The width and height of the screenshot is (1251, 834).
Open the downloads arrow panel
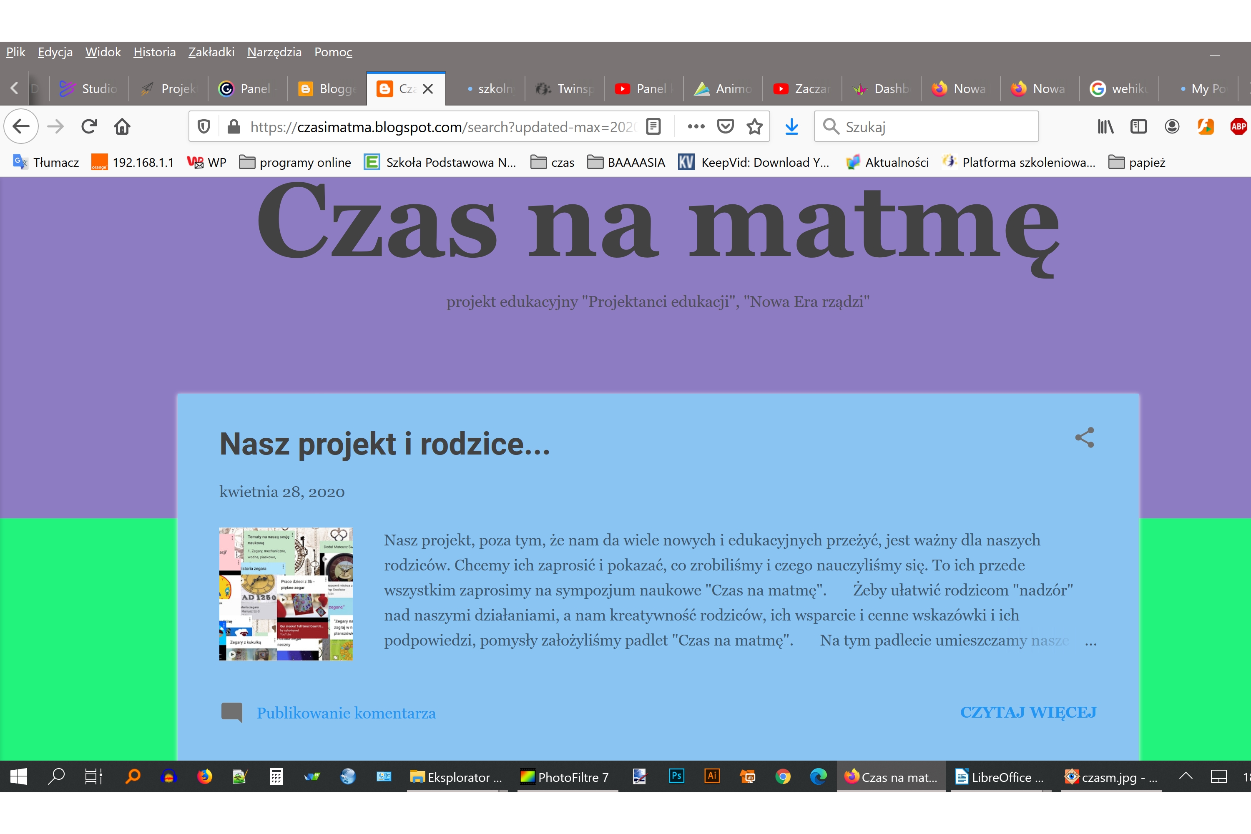click(791, 127)
